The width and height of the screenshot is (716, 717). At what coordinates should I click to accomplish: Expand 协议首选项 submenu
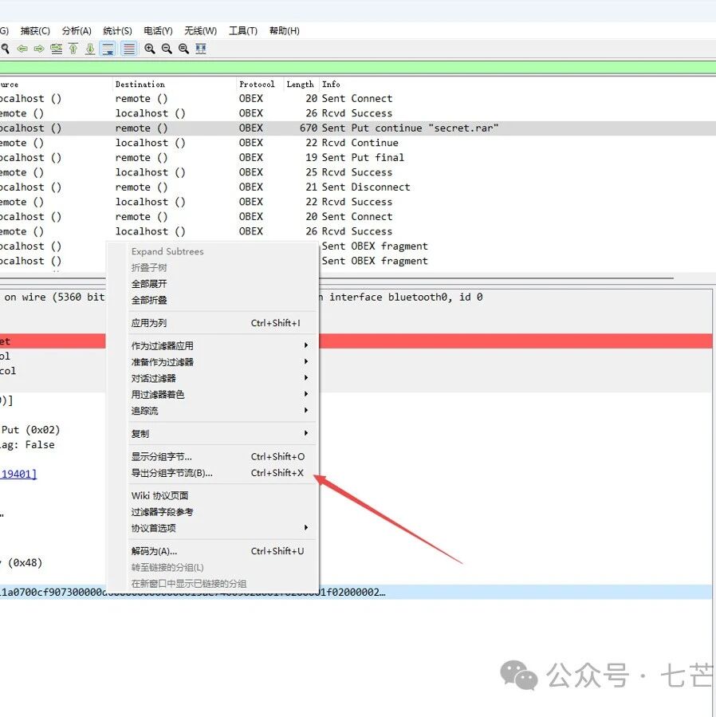coord(212,528)
